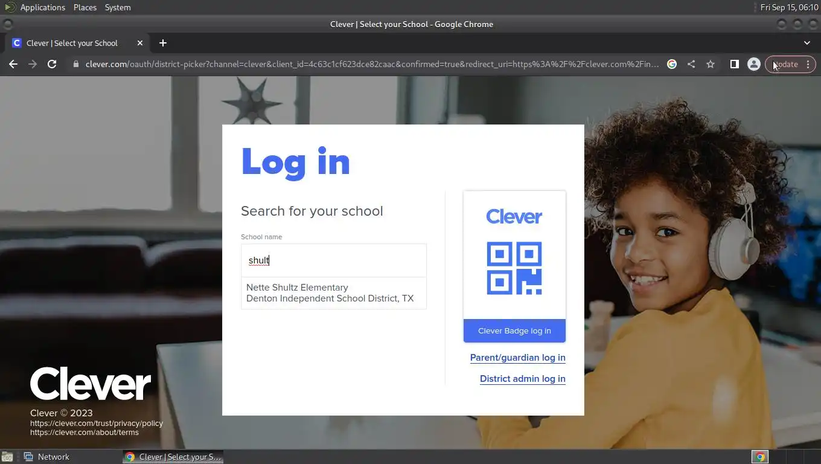Close the Clever Select your School tab

pyautogui.click(x=140, y=43)
